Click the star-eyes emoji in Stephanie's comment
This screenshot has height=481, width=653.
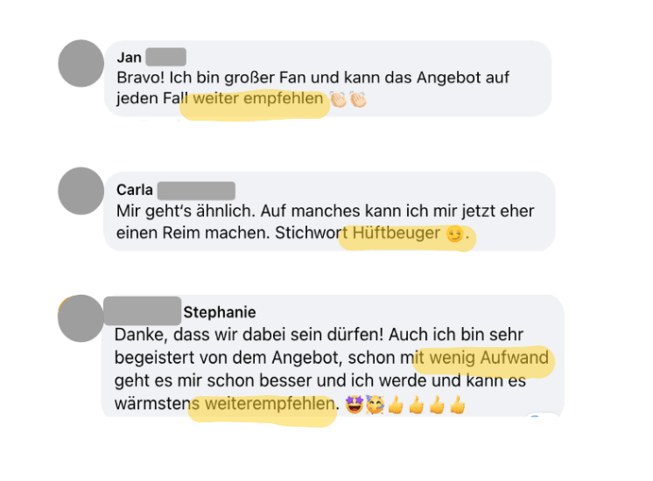(355, 405)
